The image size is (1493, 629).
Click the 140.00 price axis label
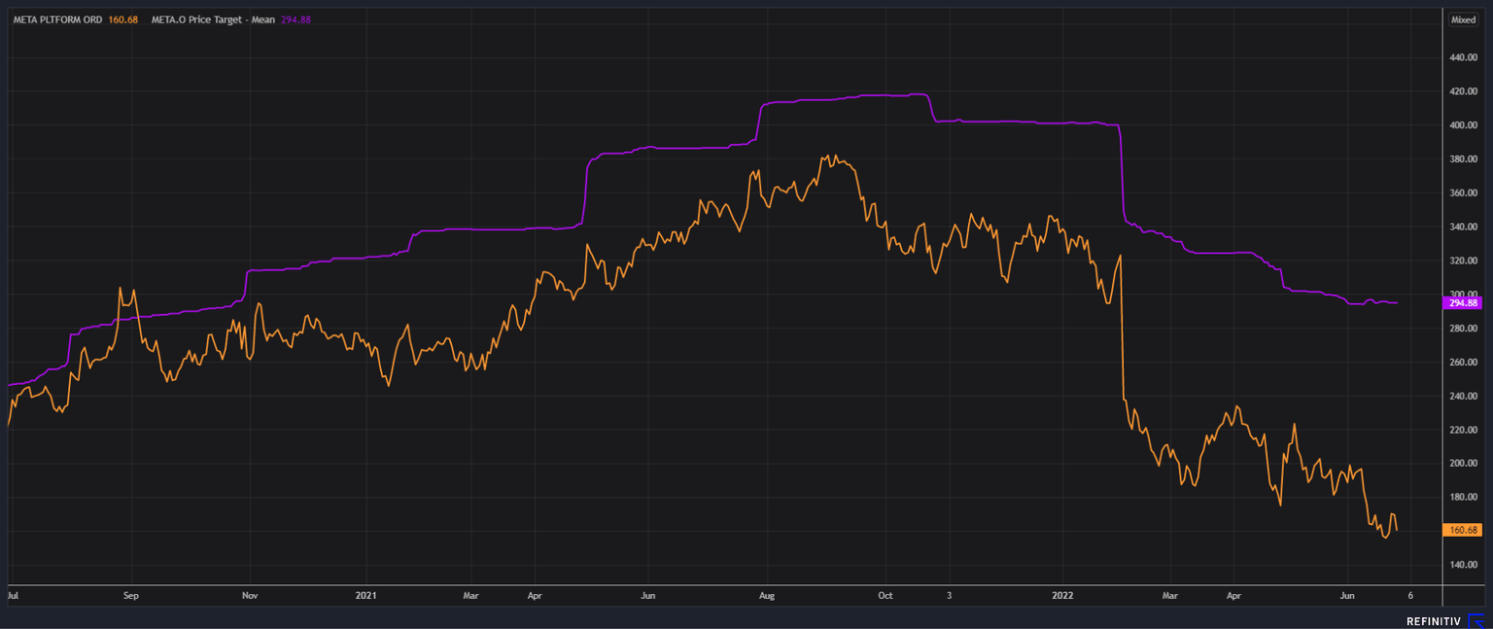click(x=1463, y=565)
